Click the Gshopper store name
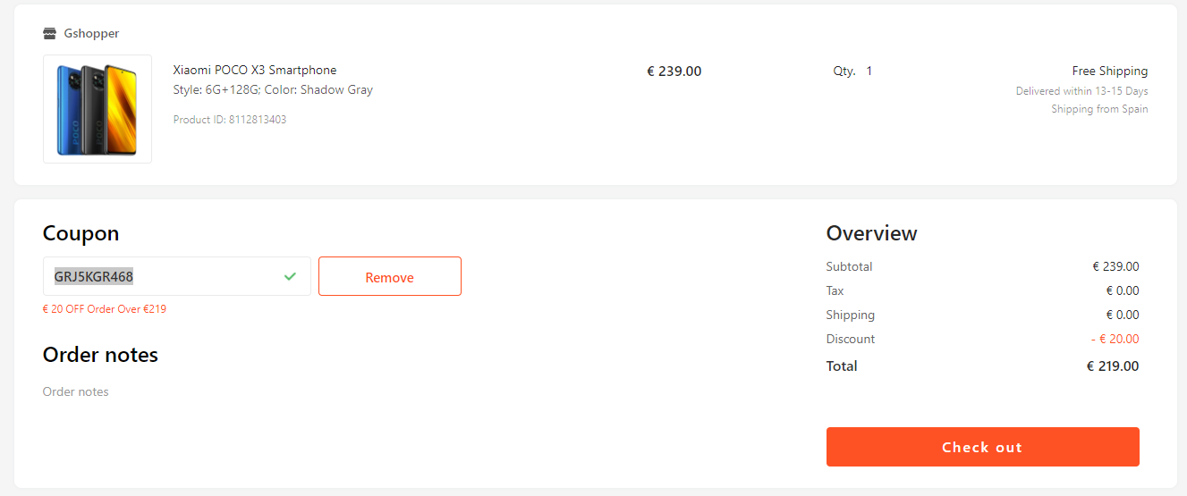 tap(91, 34)
